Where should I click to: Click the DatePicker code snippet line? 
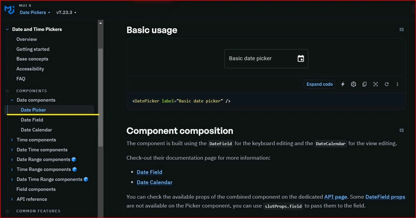(x=181, y=101)
